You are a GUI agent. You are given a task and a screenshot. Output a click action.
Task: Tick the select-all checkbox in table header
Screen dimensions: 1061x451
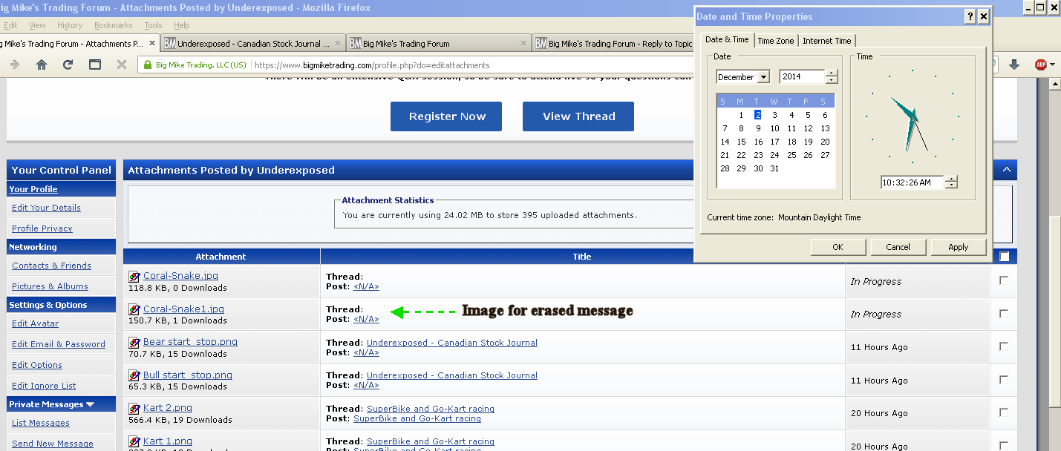point(1004,257)
